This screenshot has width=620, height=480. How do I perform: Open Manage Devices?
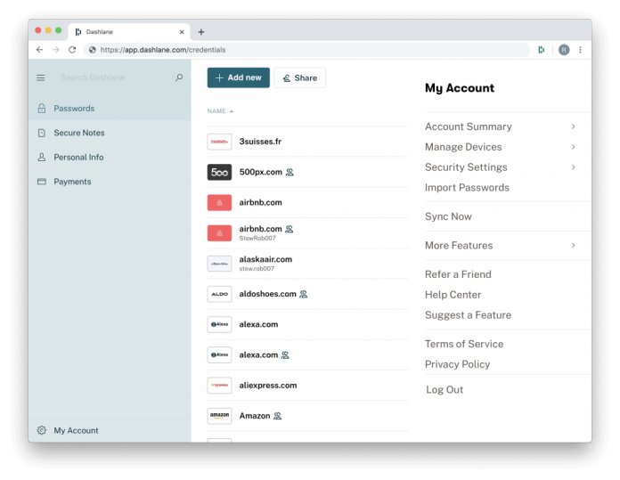(463, 147)
